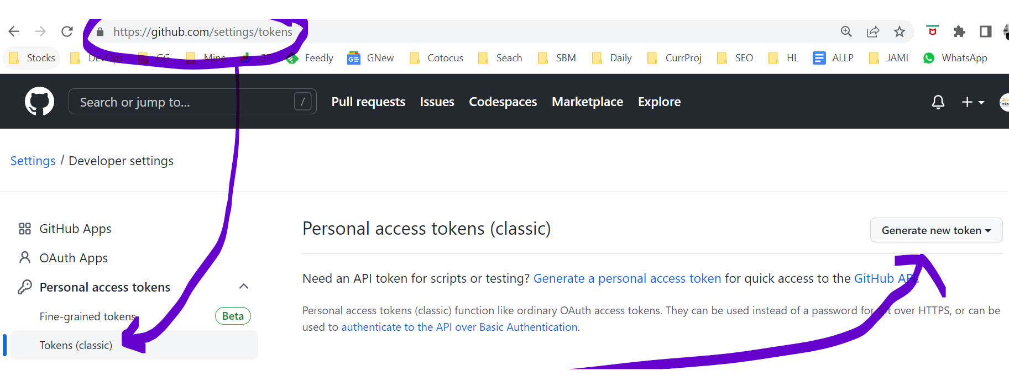The height and width of the screenshot is (386, 1009).
Task: Open the GNew bookmark
Action: coord(370,57)
